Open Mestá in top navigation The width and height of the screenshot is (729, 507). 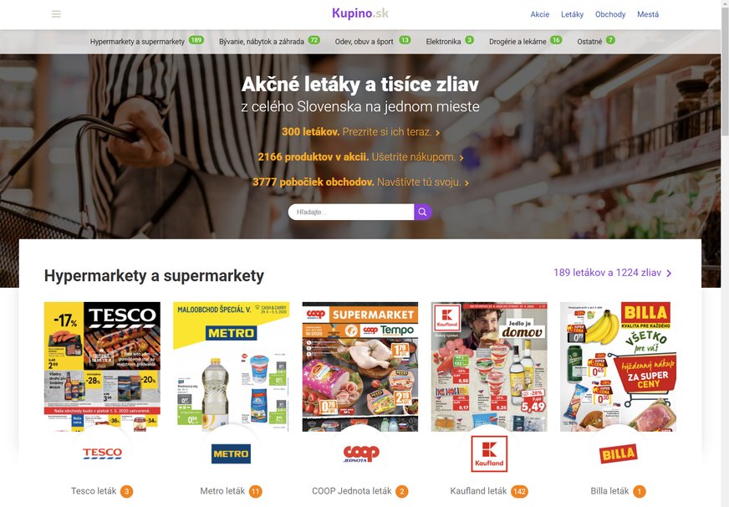648,14
